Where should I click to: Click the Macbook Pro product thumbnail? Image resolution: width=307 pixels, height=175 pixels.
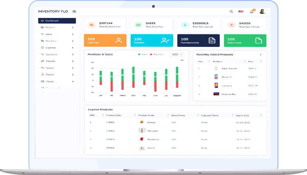[x=216, y=94]
